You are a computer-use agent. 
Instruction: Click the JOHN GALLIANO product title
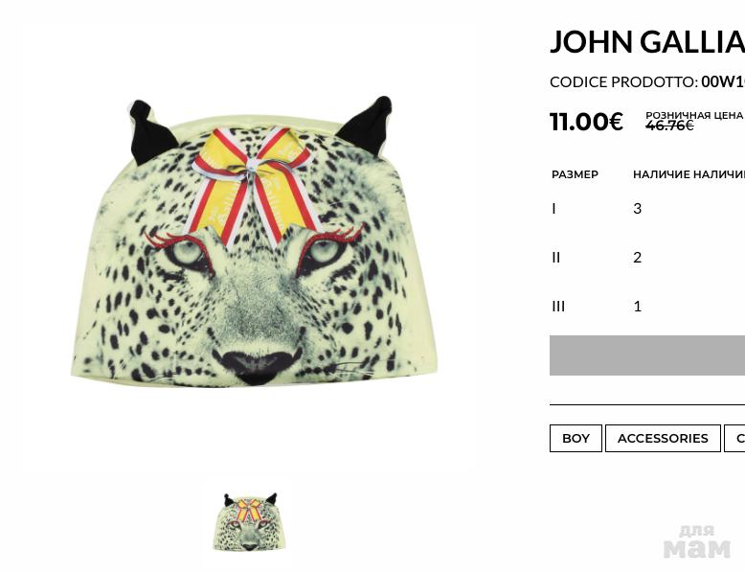pyautogui.click(x=647, y=42)
